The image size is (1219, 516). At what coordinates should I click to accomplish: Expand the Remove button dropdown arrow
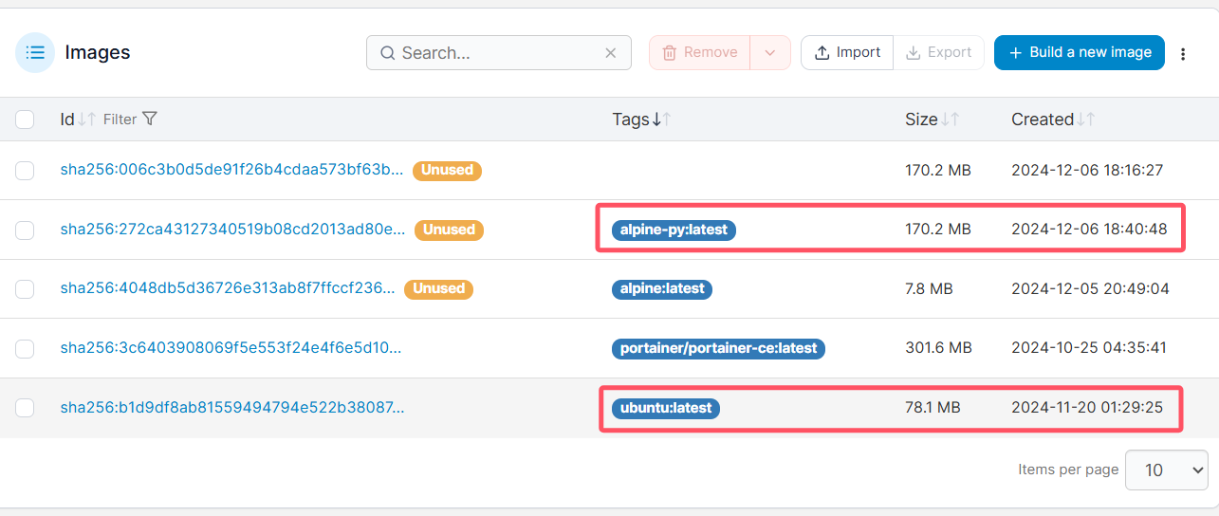tap(769, 53)
